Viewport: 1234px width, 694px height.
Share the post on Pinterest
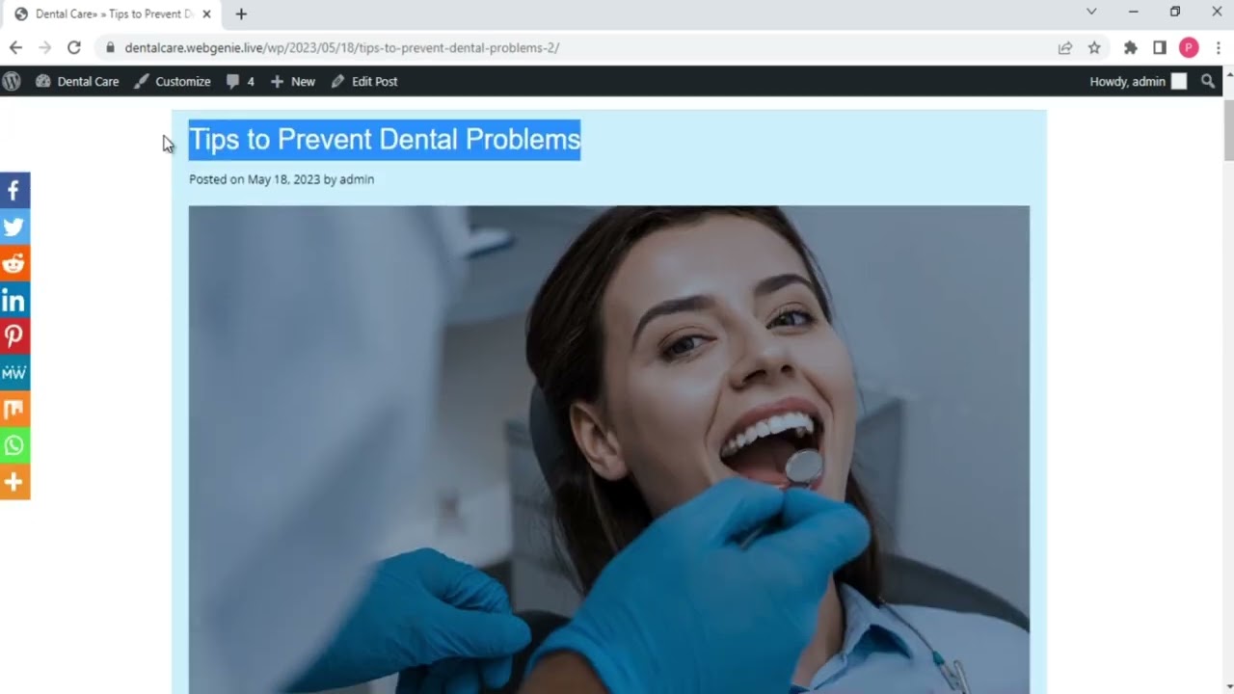point(14,336)
